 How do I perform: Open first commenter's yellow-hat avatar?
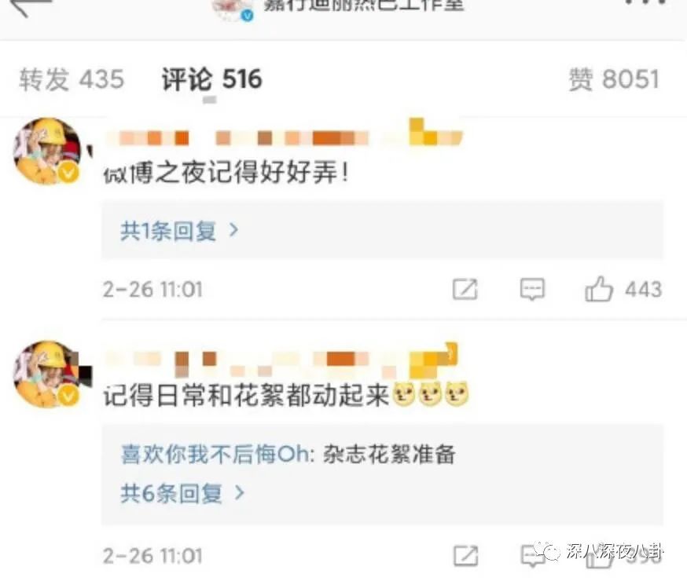point(48,151)
